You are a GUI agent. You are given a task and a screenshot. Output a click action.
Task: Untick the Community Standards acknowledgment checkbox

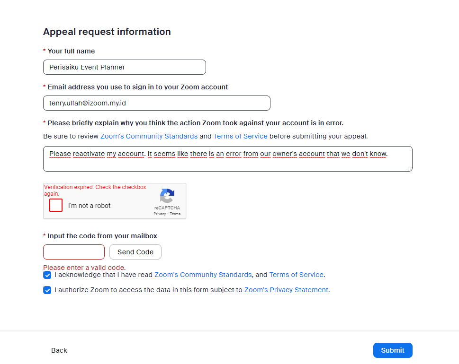click(47, 275)
